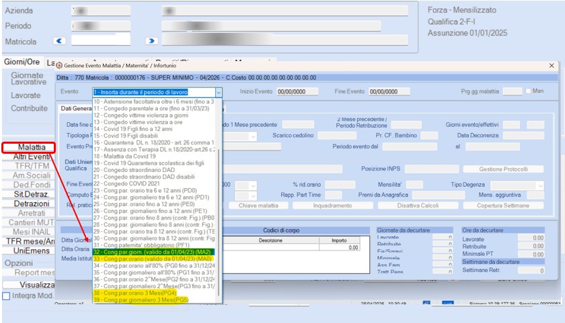Click the dialog title bar app icon
Screen dimensions: 565x323
tap(59, 65)
